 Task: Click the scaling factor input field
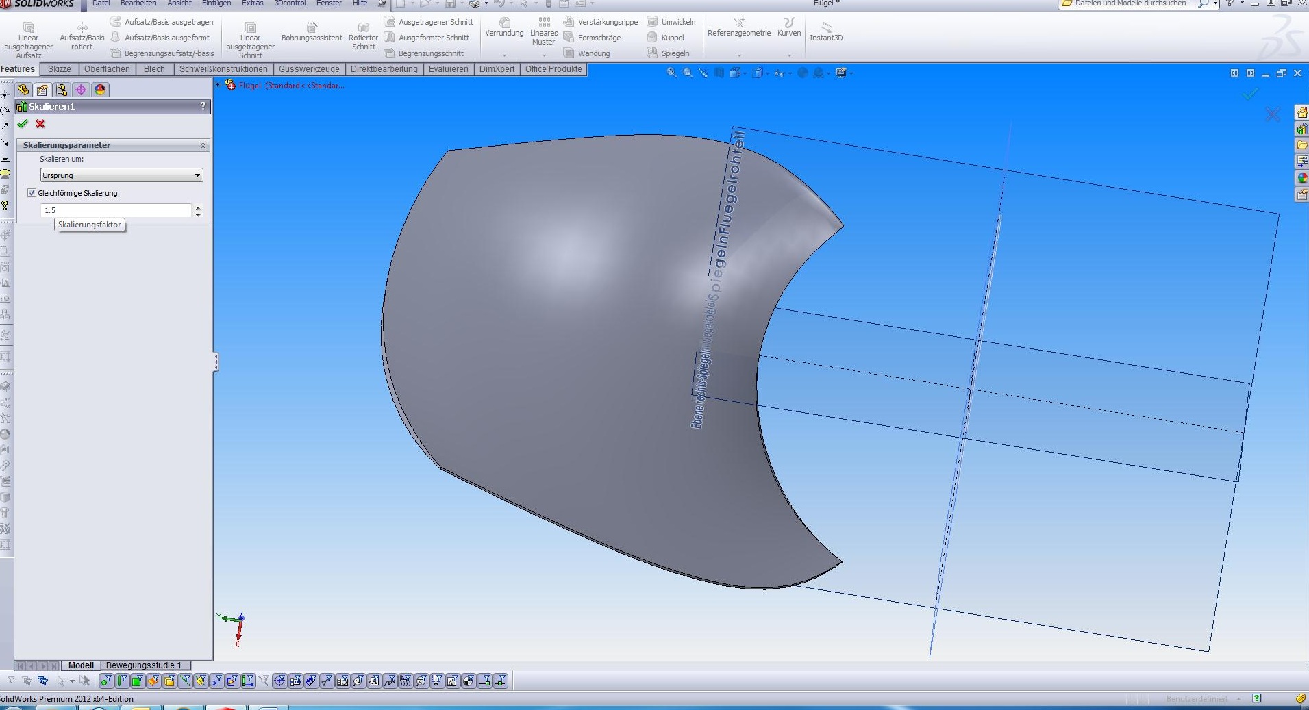click(115, 210)
